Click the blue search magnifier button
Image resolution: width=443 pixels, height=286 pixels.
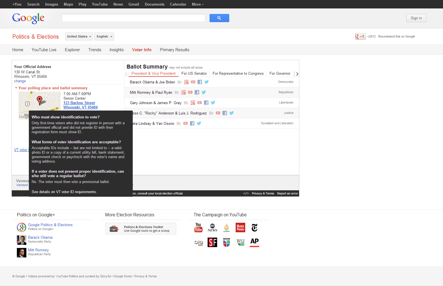tap(219, 18)
